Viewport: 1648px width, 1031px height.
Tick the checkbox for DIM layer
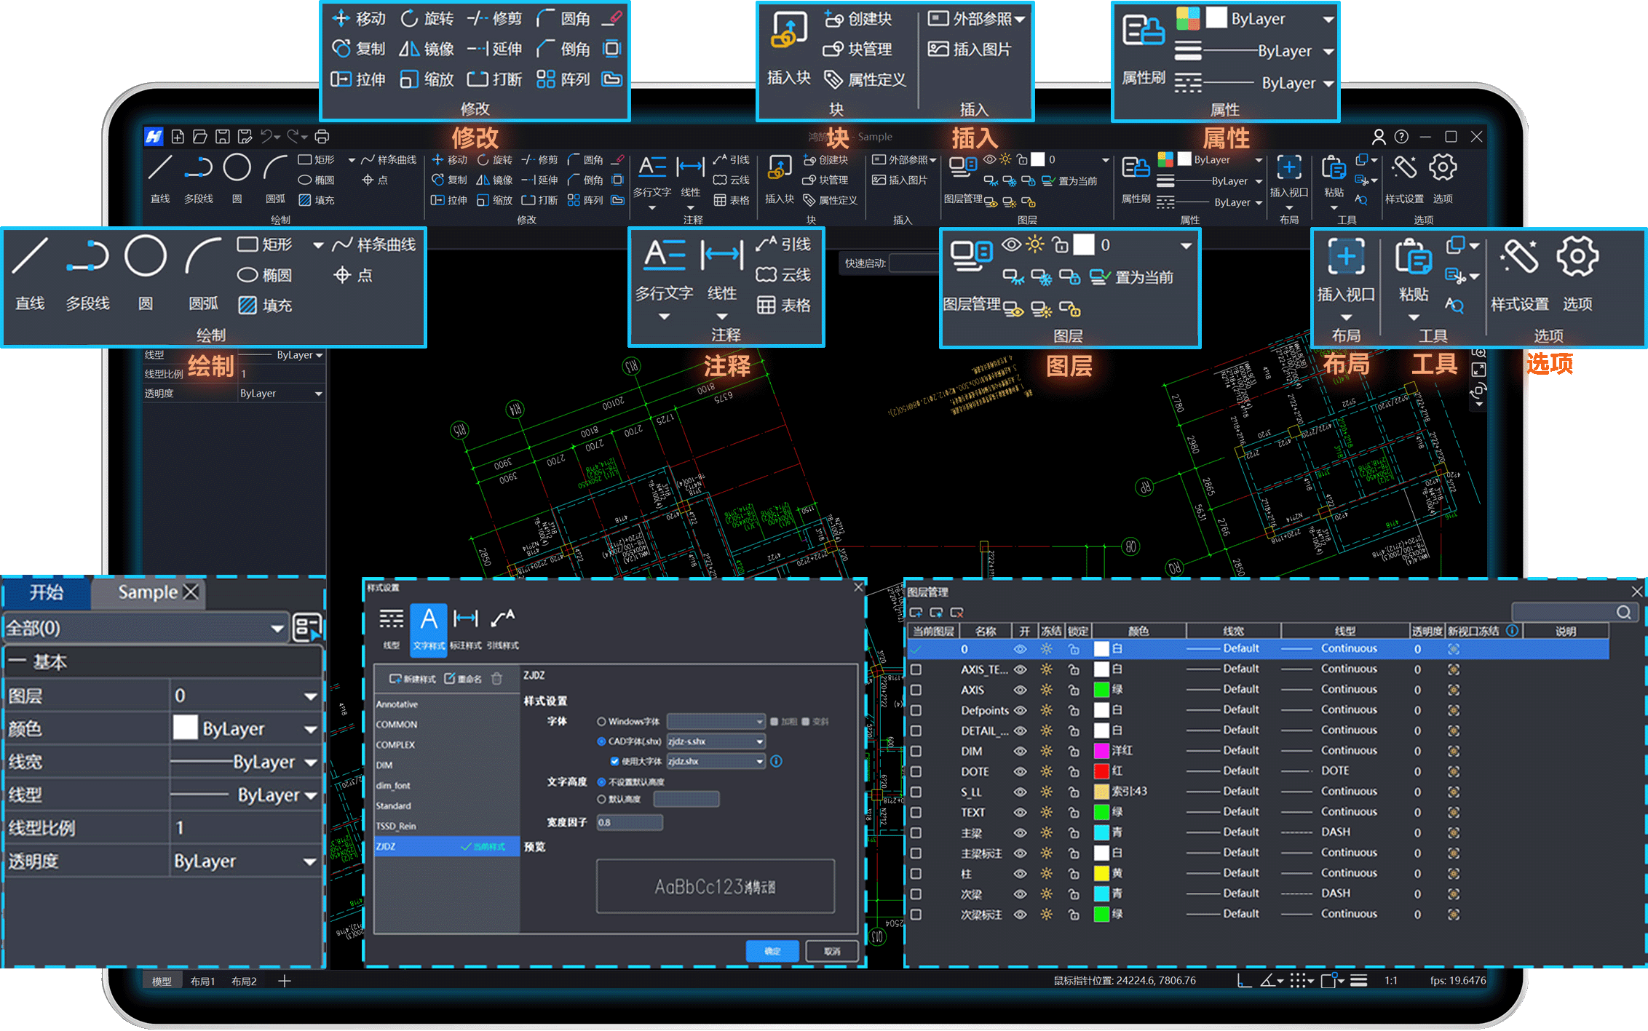pyautogui.click(x=916, y=751)
